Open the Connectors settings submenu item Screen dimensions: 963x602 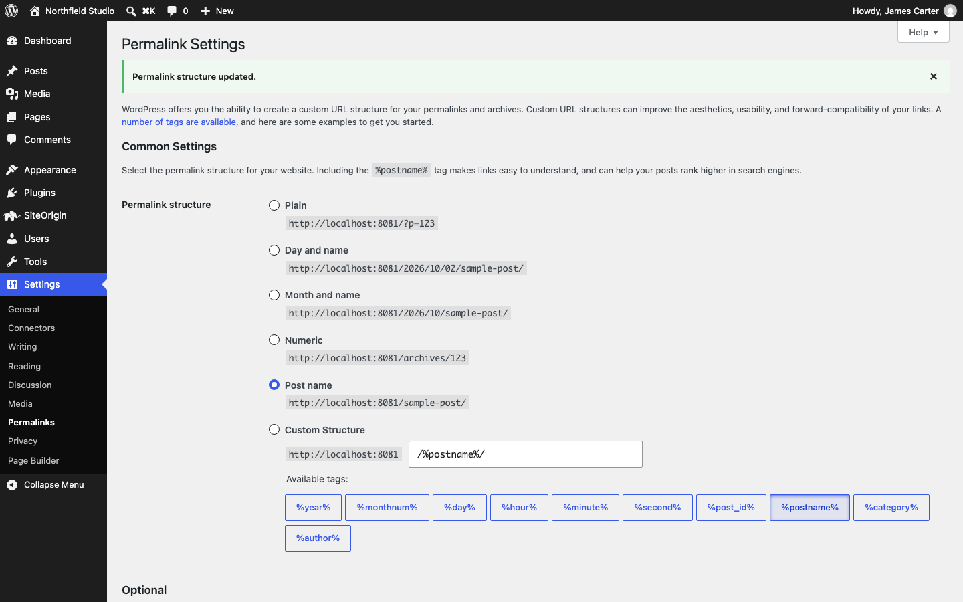[31, 328]
